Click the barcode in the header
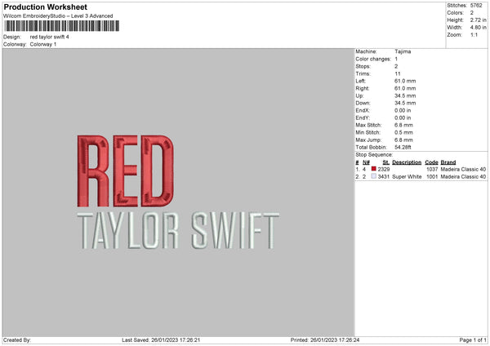The width and height of the screenshot is (490, 346). [x=62, y=26]
